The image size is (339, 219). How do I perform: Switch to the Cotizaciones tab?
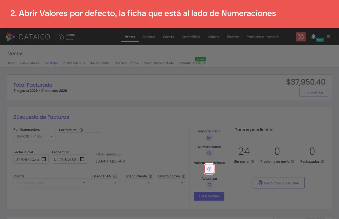pos(30,63)
